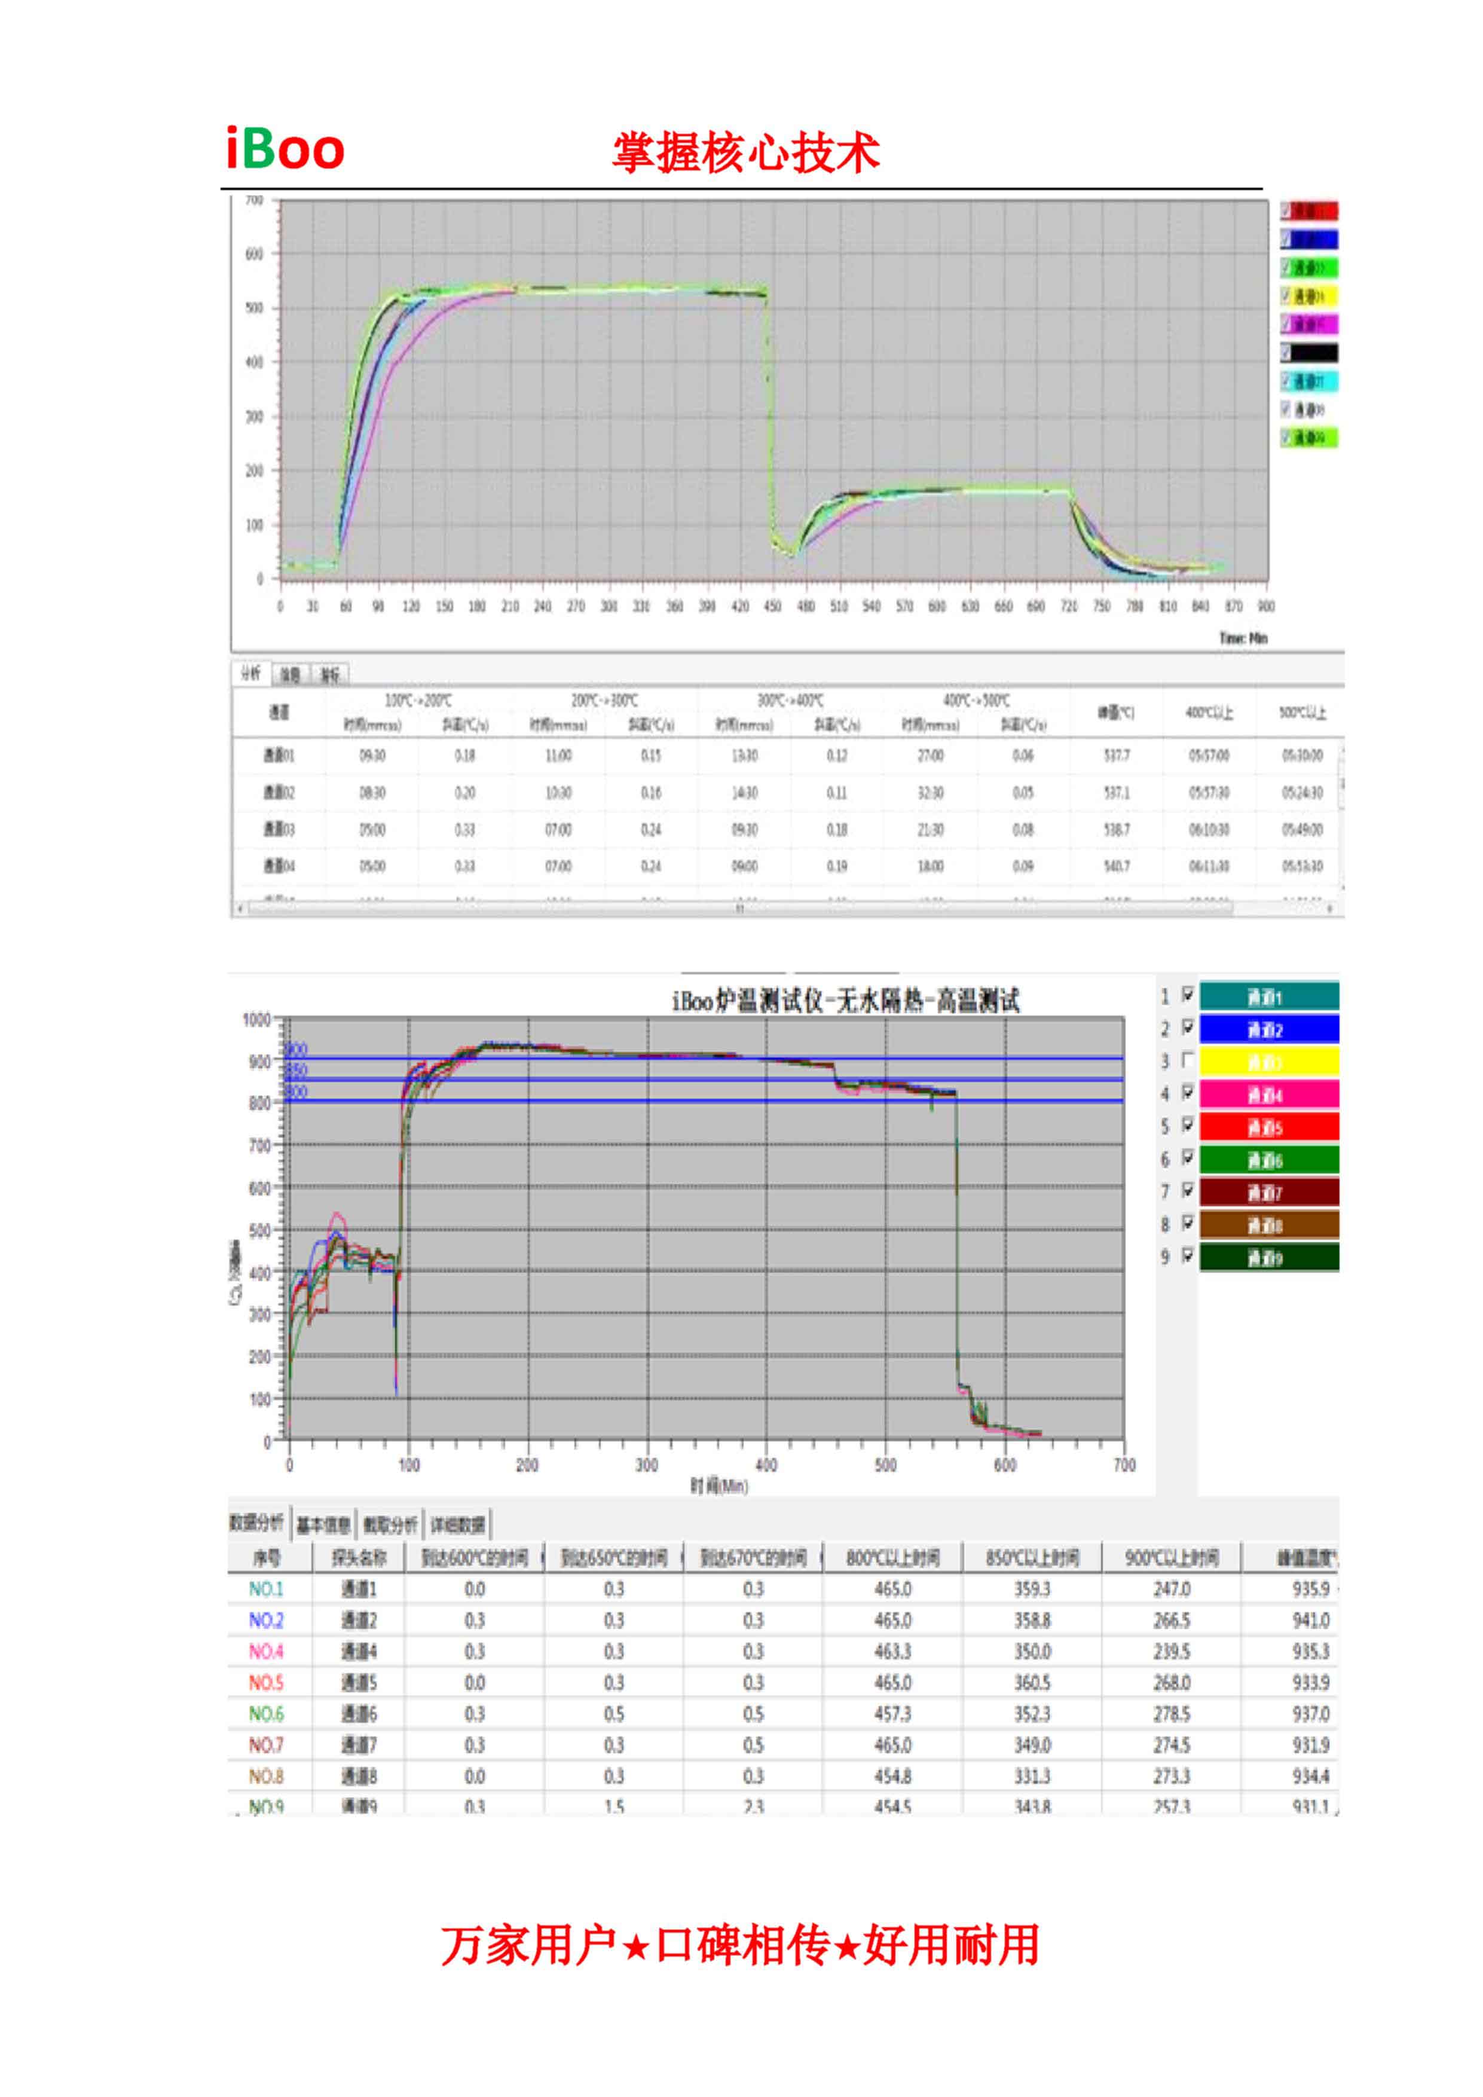This screenshot has height=2097, width=1483.
Task: Click the 266.5 cell in NO.2 row
Action: 1172,1620
